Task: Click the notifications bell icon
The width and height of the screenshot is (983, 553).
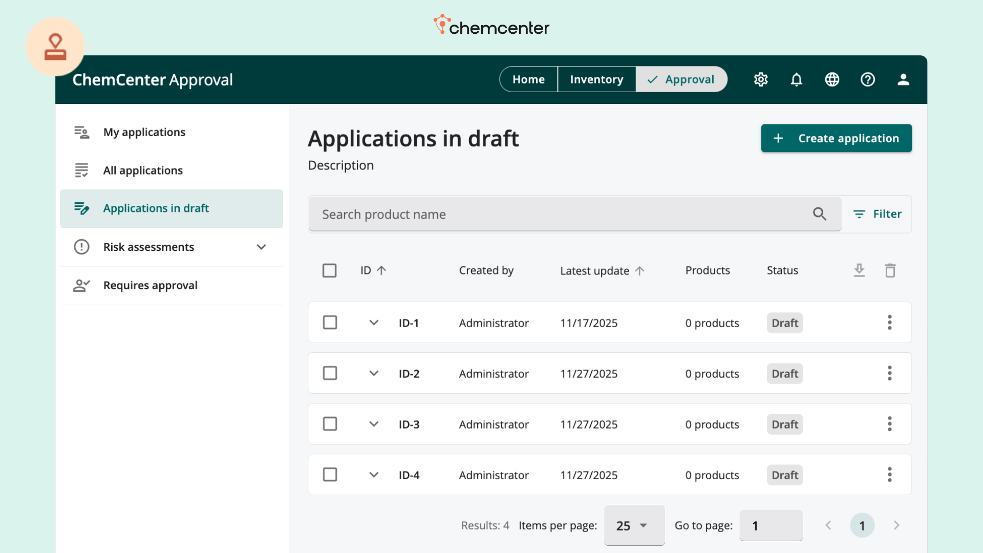Action: (796, 79)
